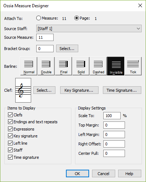Uncheck the Left line option
This screenshot has width=146, height=182.
10,143
